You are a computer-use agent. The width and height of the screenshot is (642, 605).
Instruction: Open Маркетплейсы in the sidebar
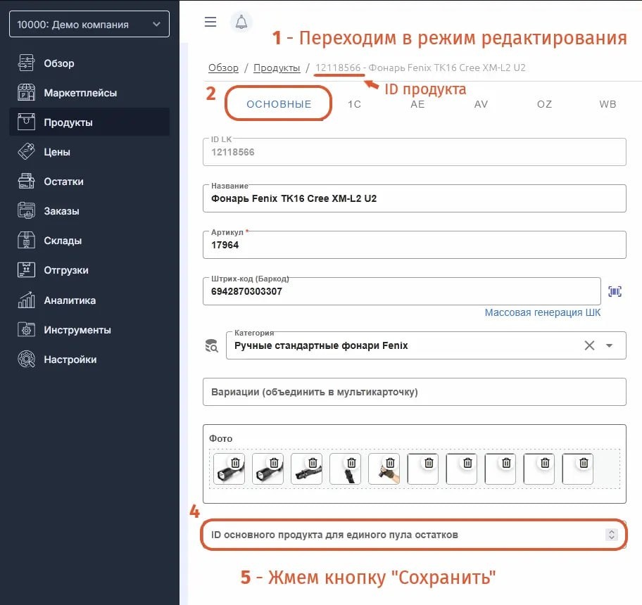[x=89, y=92]
